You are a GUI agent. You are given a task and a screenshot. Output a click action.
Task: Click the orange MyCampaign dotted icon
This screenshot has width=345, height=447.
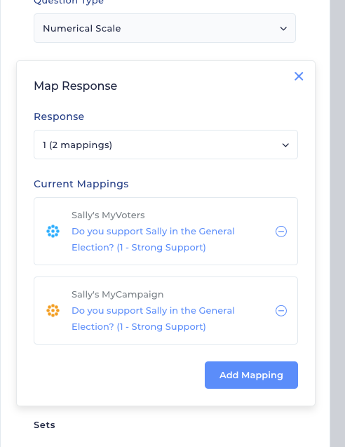coord(53,310)
